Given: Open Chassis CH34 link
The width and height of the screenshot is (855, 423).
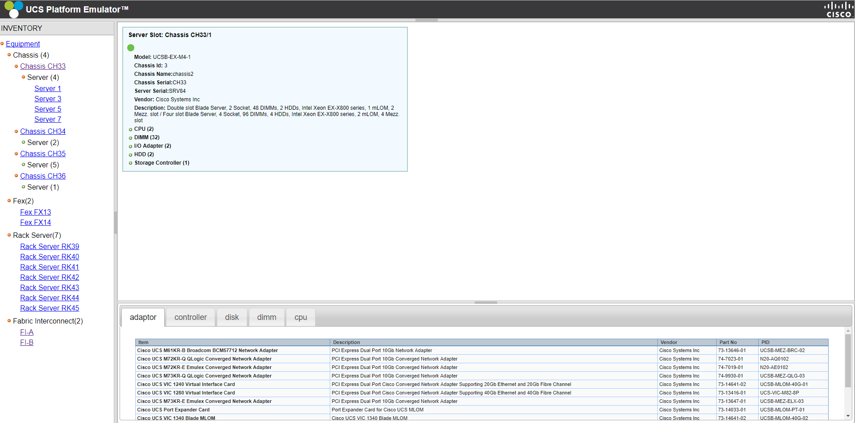Looking at the screenshot, I should point(43,131).
